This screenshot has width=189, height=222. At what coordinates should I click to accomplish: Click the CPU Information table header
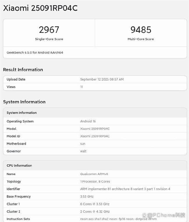(19, 166)
